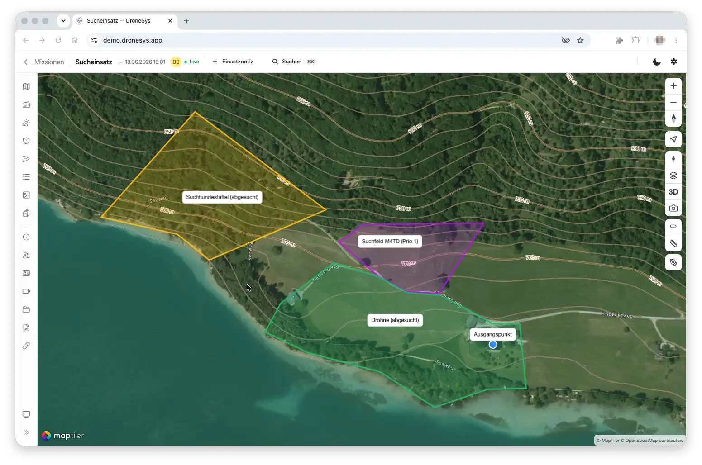Select the ruler measurement tool
702x465 pixels.
(x=673, y=243)
